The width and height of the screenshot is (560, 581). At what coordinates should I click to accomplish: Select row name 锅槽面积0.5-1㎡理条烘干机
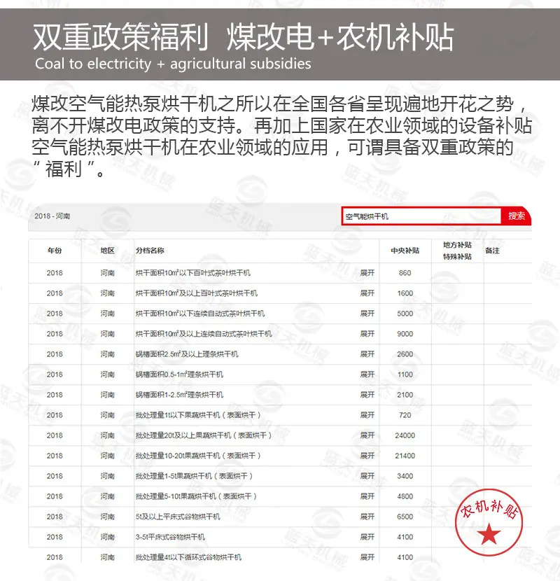[179, 374]
